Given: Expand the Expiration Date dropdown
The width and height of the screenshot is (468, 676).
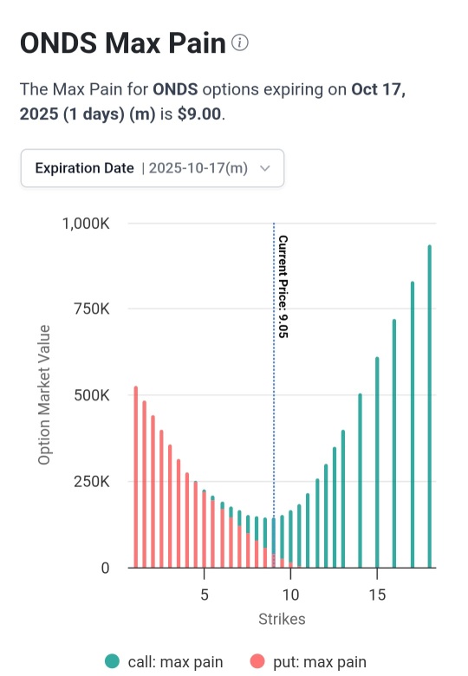Looking at the screenshot, I should [x=153, y=168].
